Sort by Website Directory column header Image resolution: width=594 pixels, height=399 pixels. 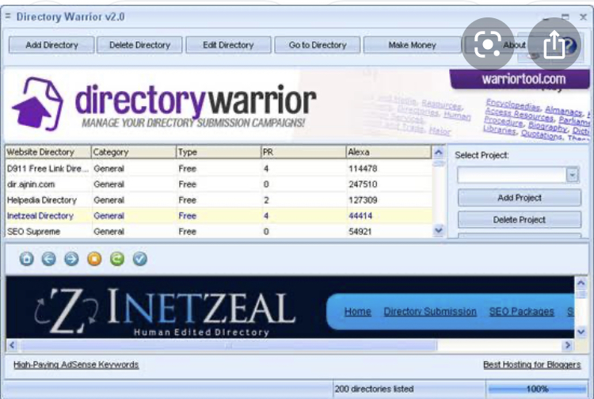48,152
